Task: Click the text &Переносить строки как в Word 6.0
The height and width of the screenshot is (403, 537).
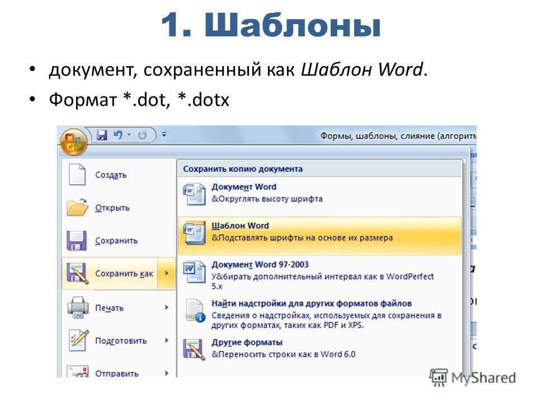Action: tap(283, 354)
